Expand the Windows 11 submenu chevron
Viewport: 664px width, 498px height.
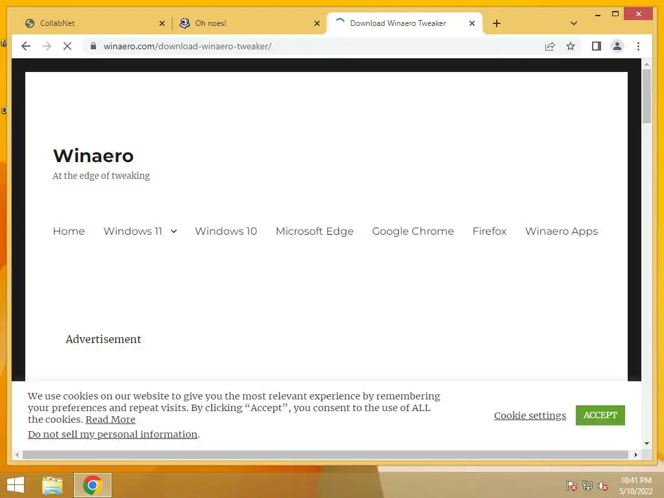coord(174,231)
